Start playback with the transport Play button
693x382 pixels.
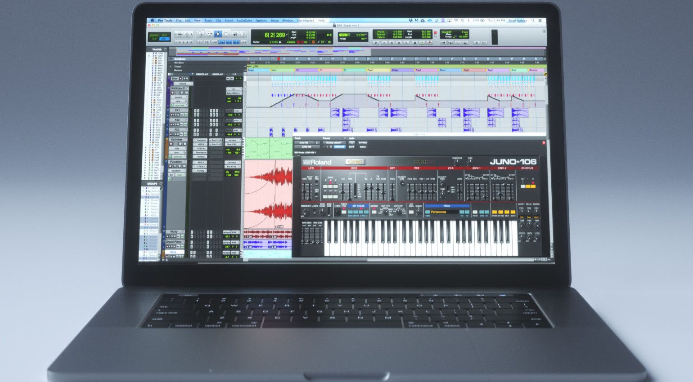click(422, 43)
